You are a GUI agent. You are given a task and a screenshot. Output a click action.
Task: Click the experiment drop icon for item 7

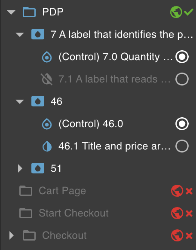click(x=38, y=34)
